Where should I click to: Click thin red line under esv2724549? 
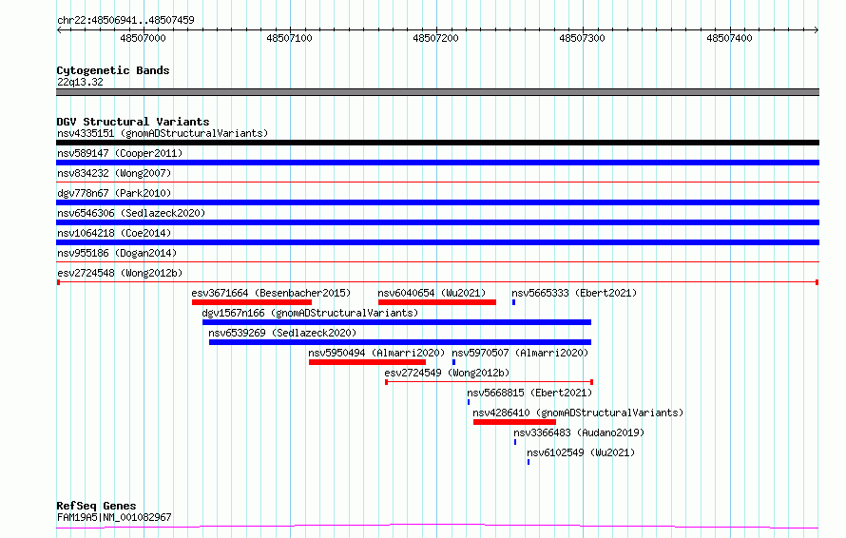pyautogui.click(x=489, y=382)
